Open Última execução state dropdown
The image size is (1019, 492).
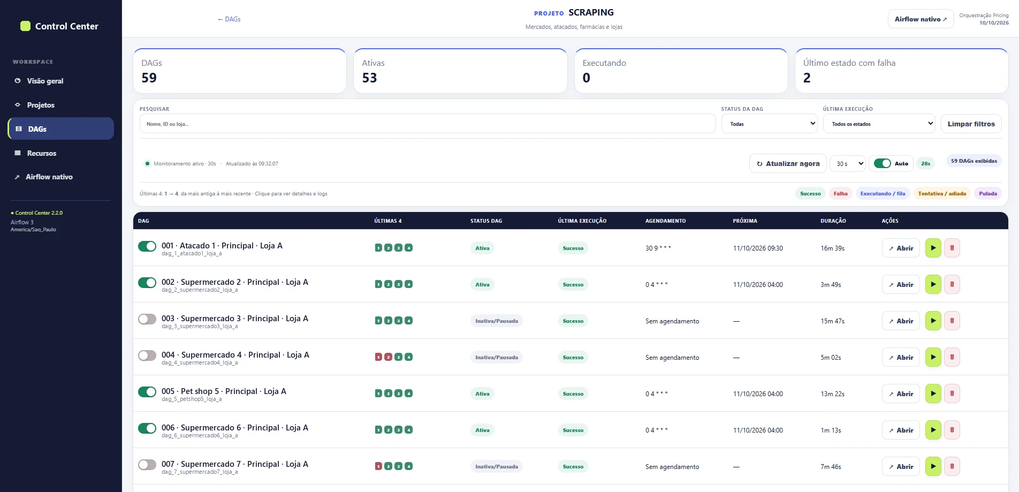(x=879, y=124)
